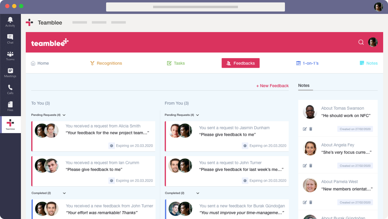Screen dimensions: 388x219
Task: Edit the note about Angela Fey
Action: [305, 166]
